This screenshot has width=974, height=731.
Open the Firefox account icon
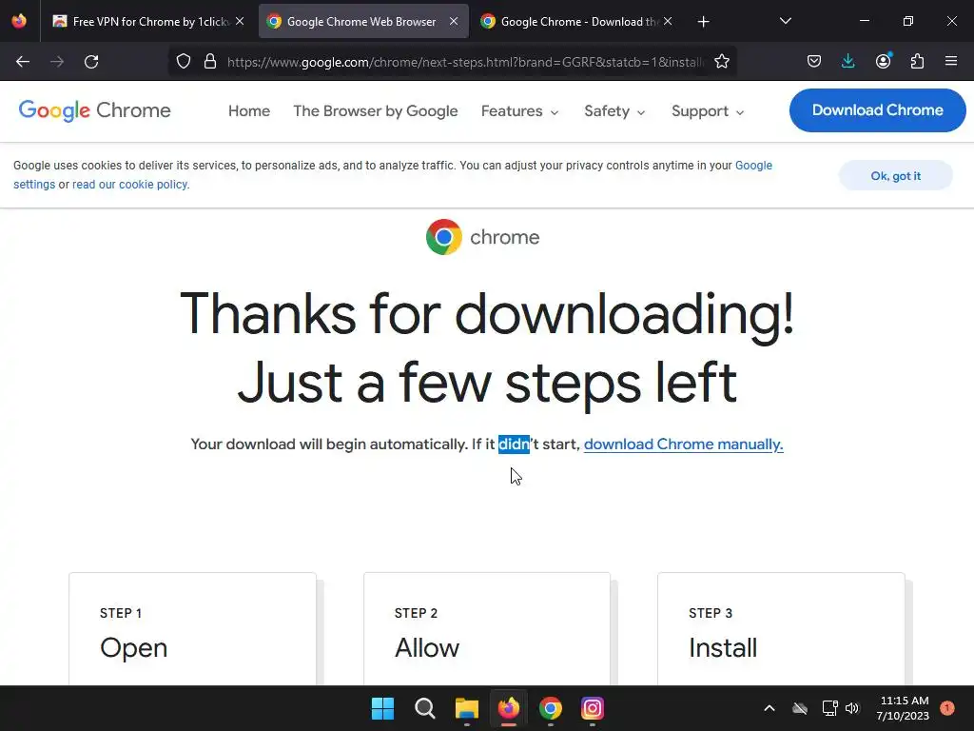click(884, 62)
